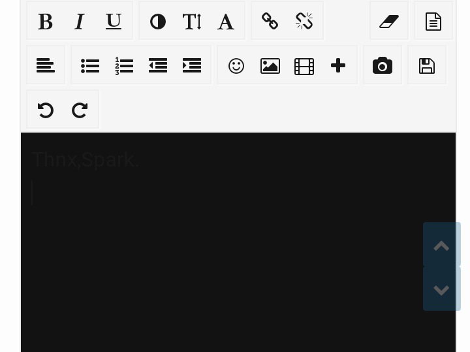Insert an image using the picture icon

point(270,66)
